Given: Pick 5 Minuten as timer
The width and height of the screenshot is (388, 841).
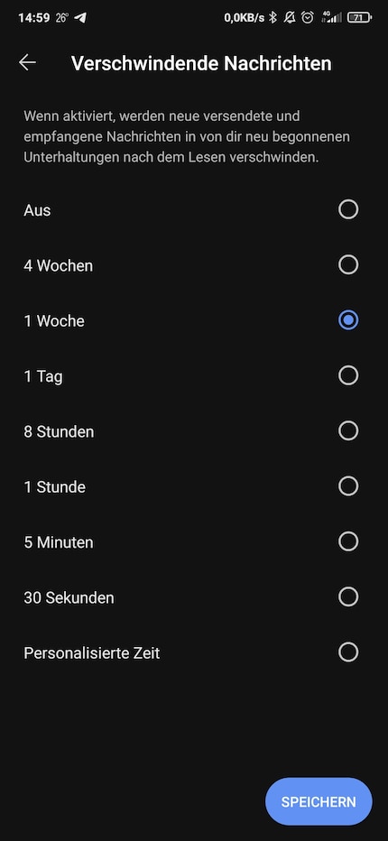Looking at the screenshot, I should click(x=348, y=541).
